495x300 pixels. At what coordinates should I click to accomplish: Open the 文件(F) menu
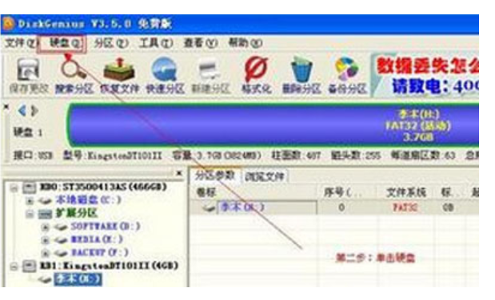click(x=21, y=43)
